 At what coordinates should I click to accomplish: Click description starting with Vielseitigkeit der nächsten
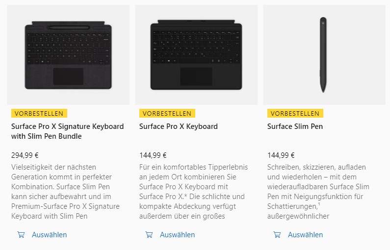pos(65,192)
